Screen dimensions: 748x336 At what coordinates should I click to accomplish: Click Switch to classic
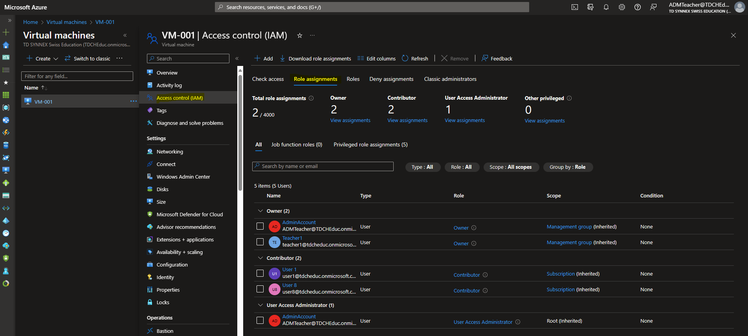[x=87, y=58]
